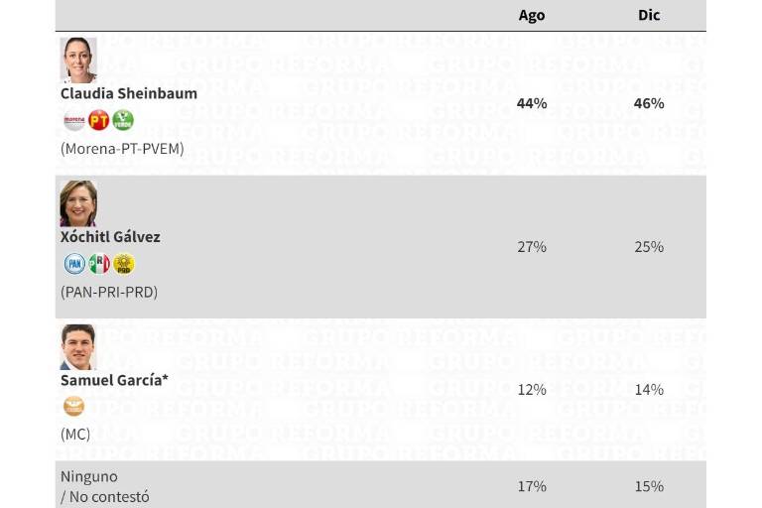Click García's 14% December value
This screenshot has width=762, height=508.
coord(649,390)
